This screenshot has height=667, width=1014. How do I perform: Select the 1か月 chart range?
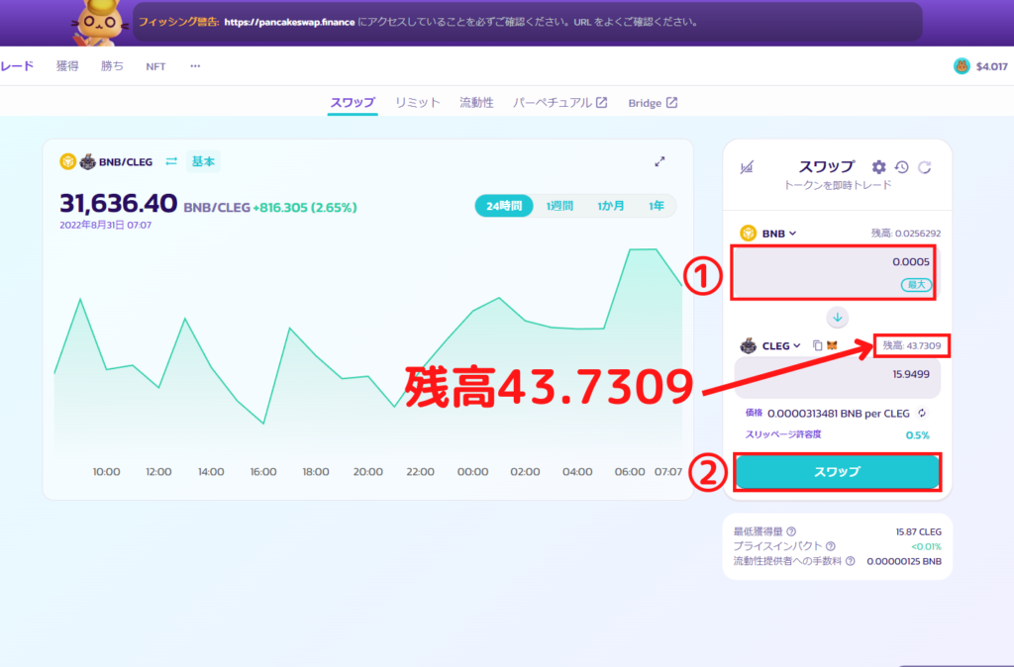pyautogui.click(x=611, y=206)
